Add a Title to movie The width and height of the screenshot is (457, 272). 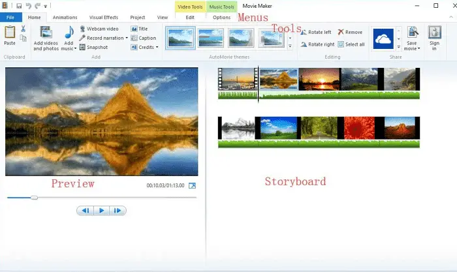point(139,29)
